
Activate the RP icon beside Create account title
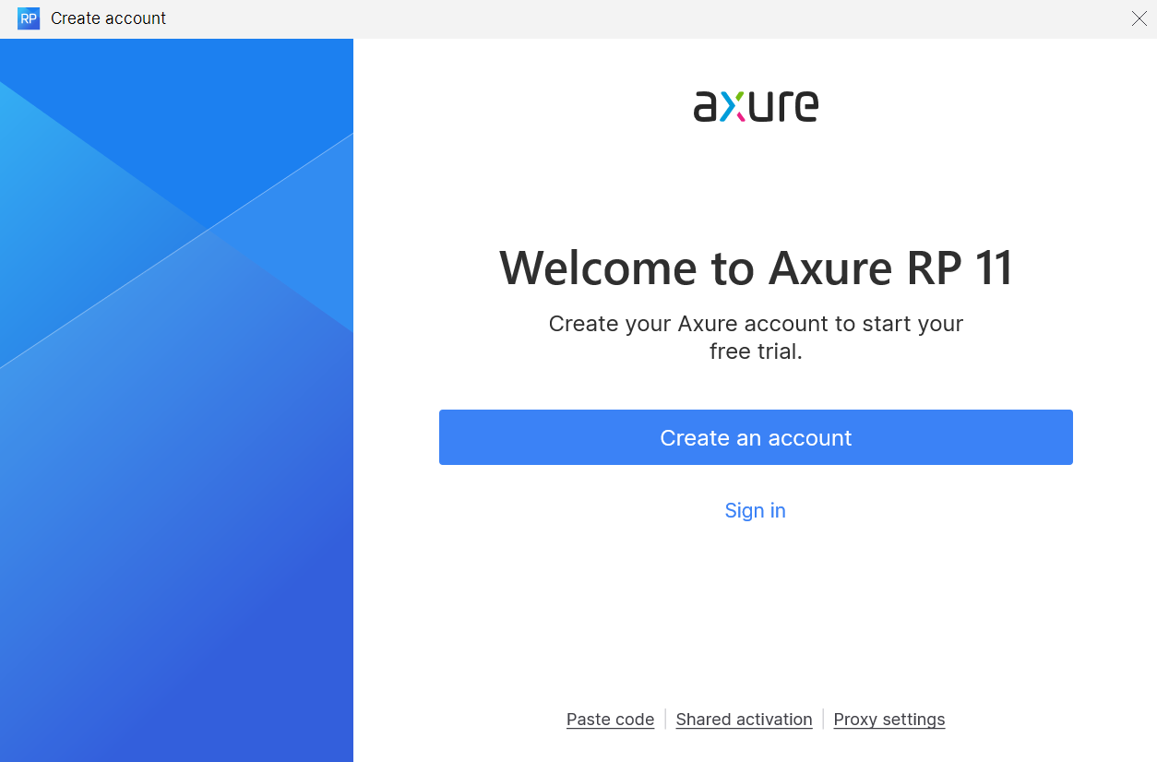(29, 18)
